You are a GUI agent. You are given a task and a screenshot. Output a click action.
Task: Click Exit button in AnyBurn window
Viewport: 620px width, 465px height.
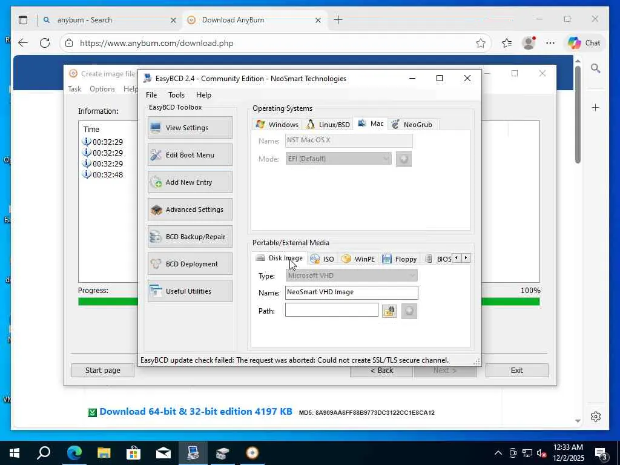[517, 371]
